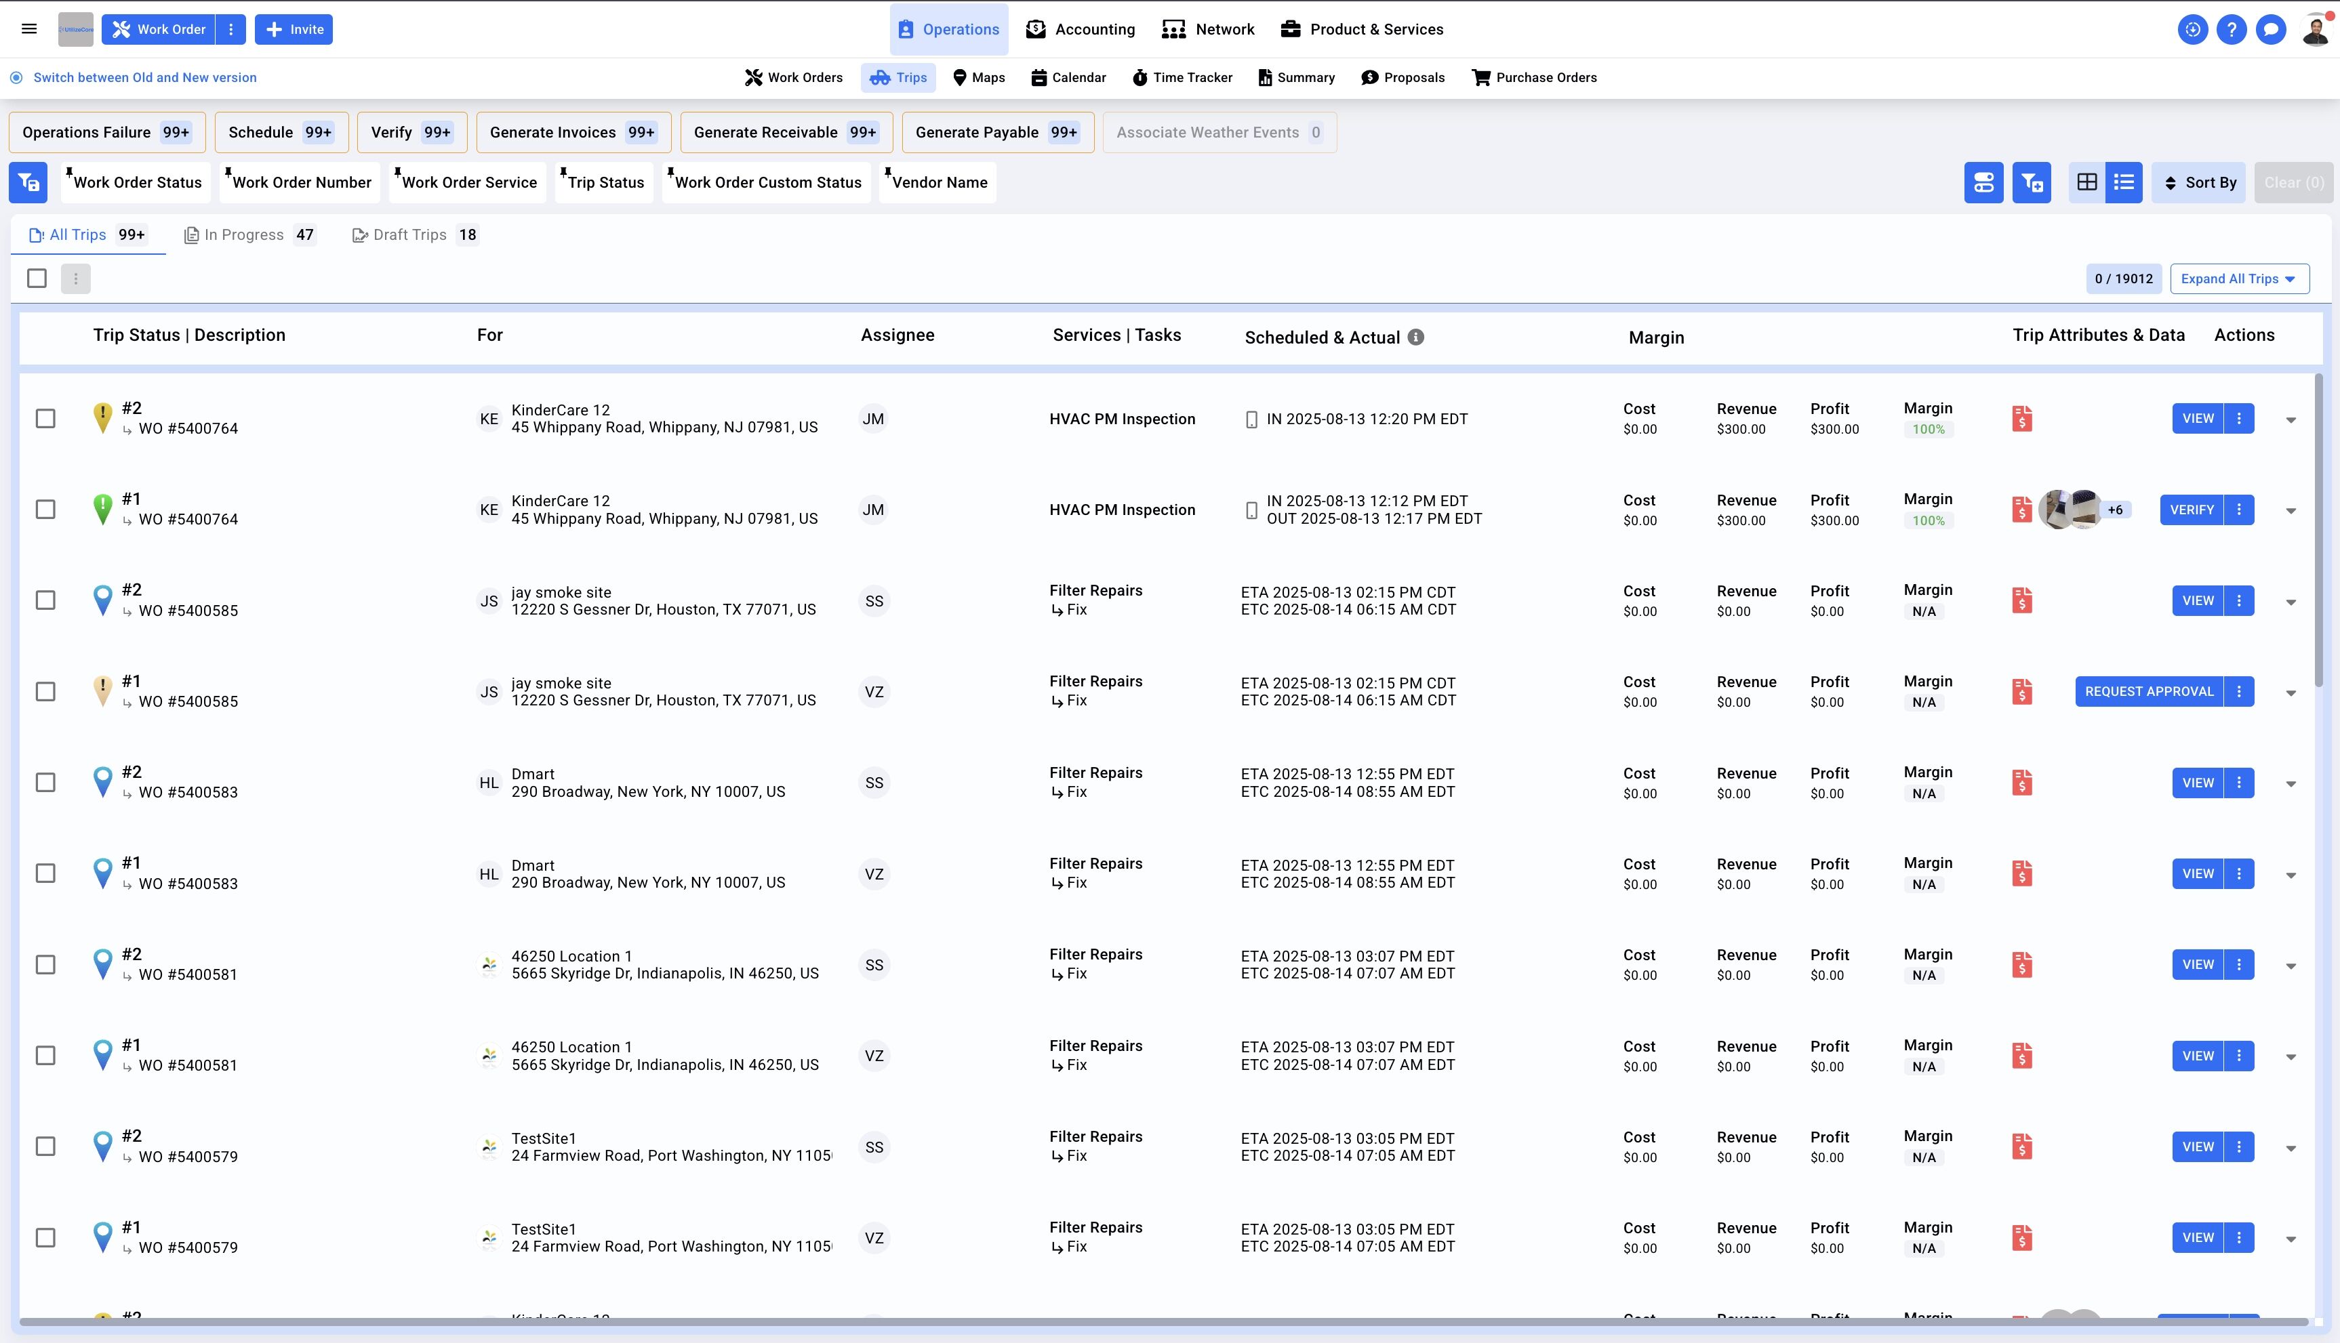
Task: Open the Sort By dropdown
Action: [2199, 183]
